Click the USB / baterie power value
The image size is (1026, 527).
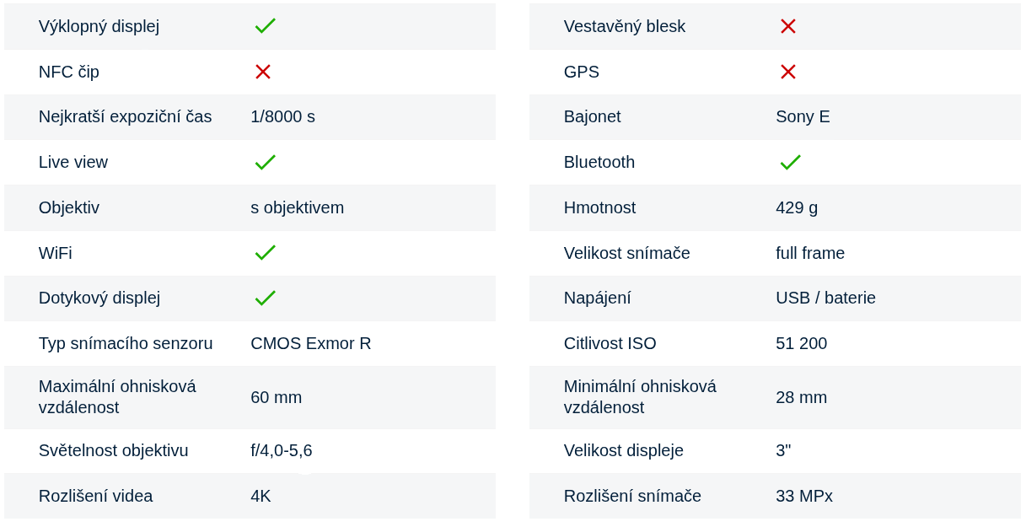point(825,298)
